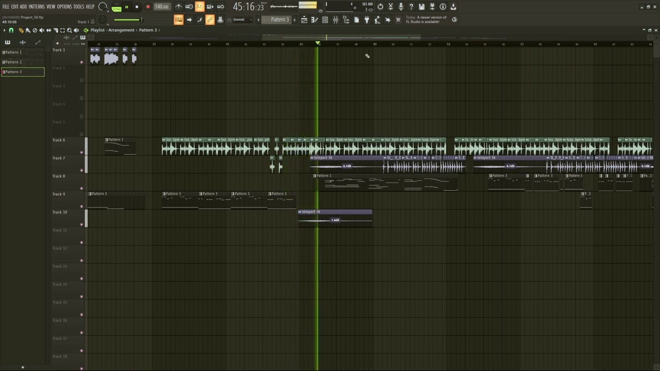Open the mixer icon
This screenshot has height=371, width=660.
coord(336,20)
